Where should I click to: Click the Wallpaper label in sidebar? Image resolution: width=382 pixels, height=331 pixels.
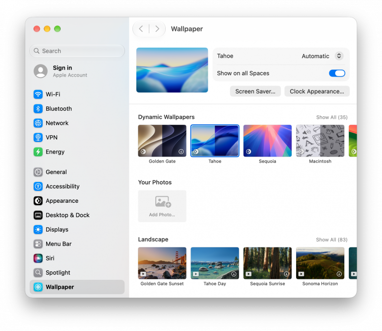click(x=60, y=287)
